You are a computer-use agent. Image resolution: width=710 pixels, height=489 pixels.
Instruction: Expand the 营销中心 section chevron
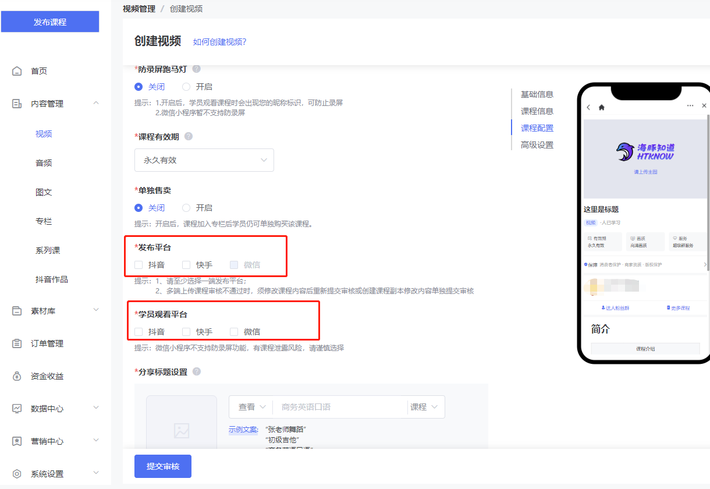pyautogui.click(x=96, y=441)
